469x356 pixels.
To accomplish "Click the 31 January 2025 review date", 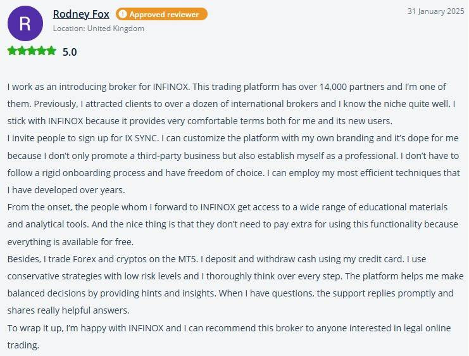I will point(435,11).
